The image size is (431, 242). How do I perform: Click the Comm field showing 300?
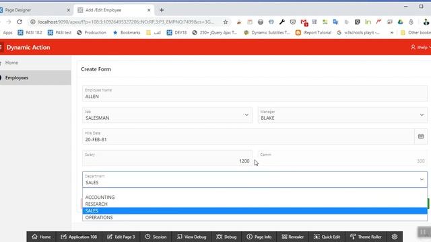[343, 158]
